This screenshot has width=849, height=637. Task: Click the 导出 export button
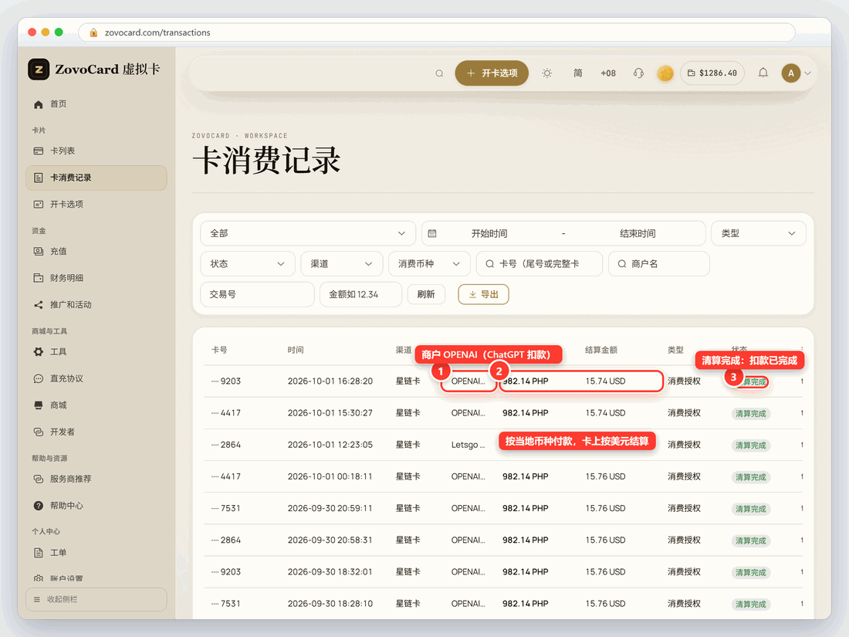tap(483, 294)
